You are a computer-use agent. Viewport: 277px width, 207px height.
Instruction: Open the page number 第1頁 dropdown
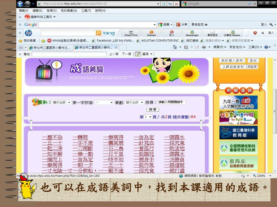click(148, 117)
